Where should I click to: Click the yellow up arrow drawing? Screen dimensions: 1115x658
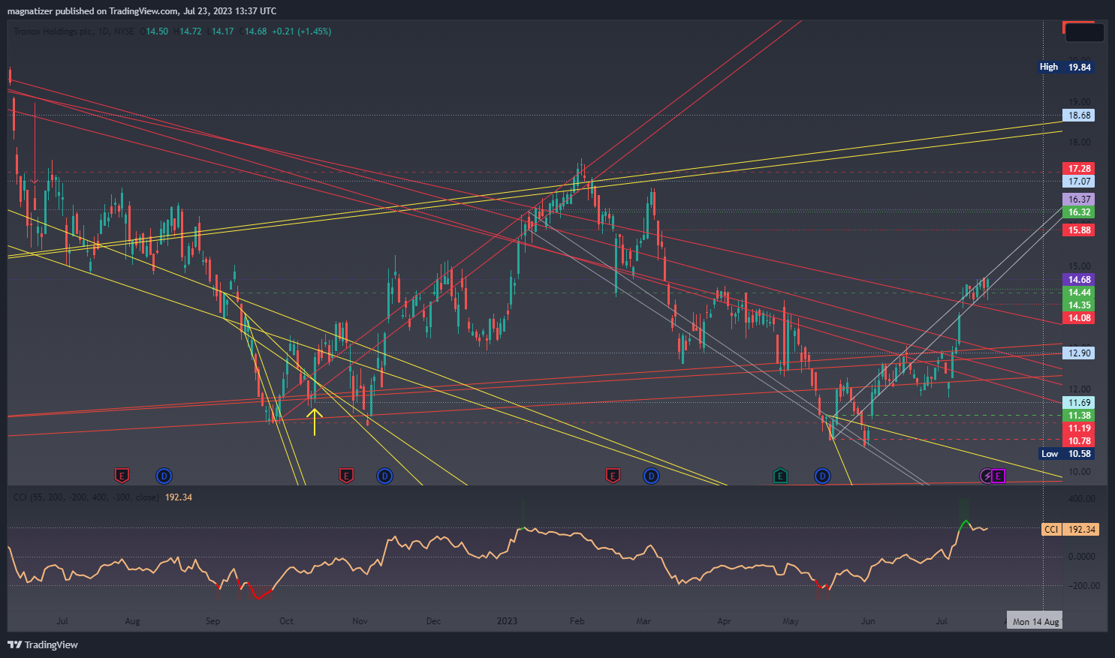(x=314, y=421)
